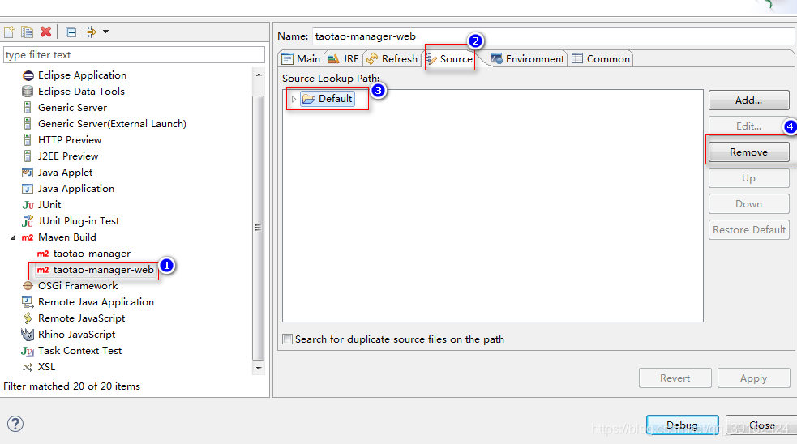Expand the Default source lookup entry
This screenshot has width=797, height=444.
(x=294, y=99)
